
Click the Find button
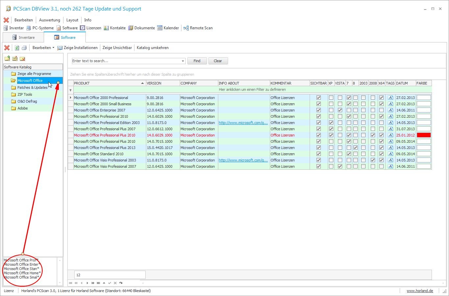(x=197, y=61)
